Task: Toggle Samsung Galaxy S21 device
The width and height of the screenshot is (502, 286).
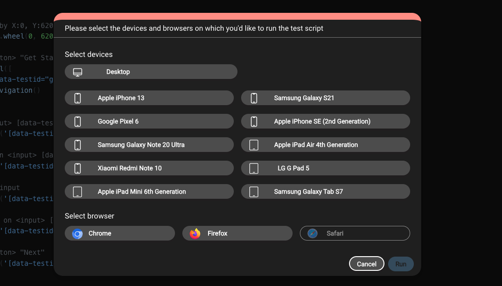Action: coord(326,98)
